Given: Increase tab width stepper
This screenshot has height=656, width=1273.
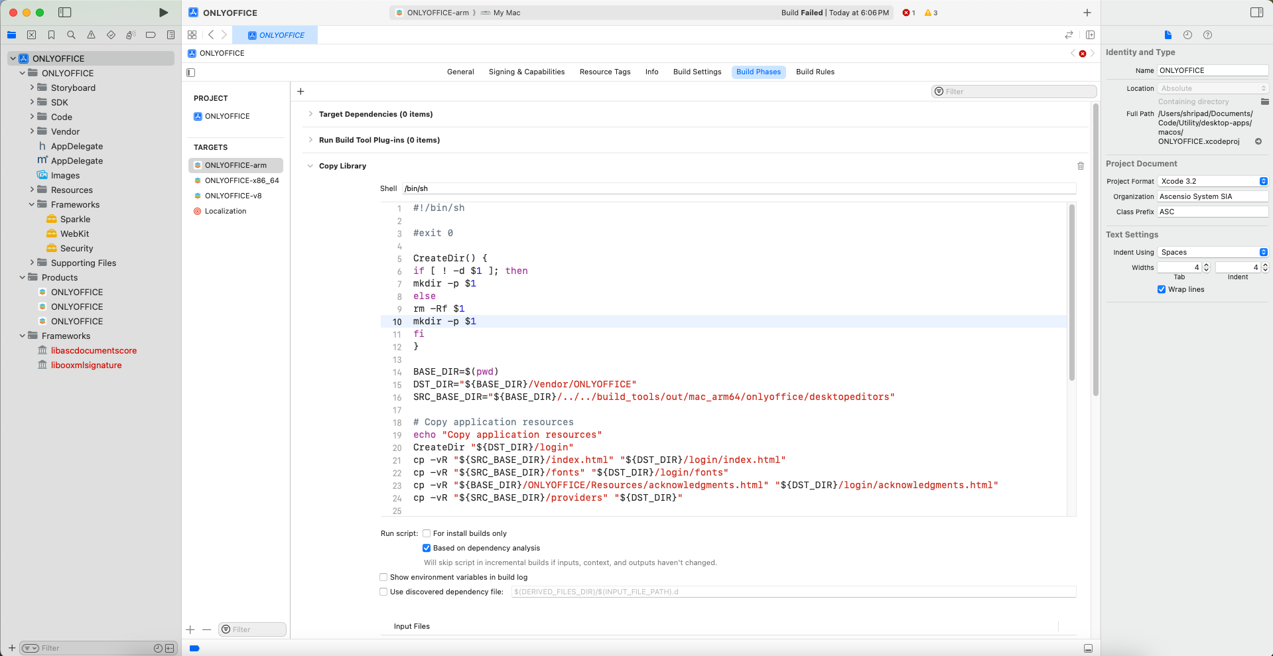Looking at the screenshot, I should 1206,265.
